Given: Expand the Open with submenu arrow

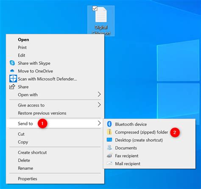Looking at the screenshot, I should tap(99, 94).
